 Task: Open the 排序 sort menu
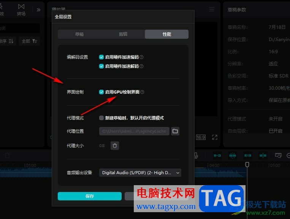pos(7,41)
